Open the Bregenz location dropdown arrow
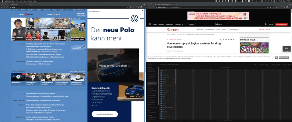 point(46,14)
